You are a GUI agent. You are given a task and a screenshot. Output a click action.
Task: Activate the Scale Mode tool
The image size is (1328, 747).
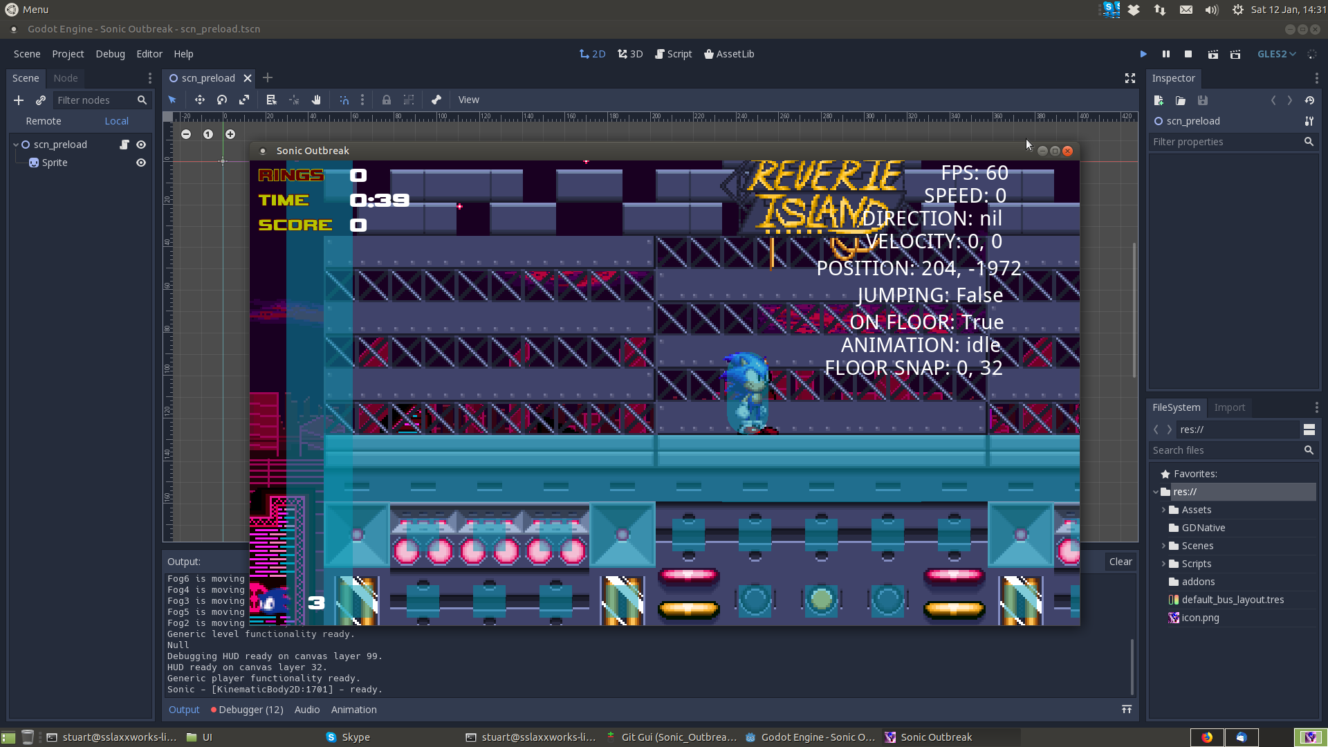[x=244, y=100]
